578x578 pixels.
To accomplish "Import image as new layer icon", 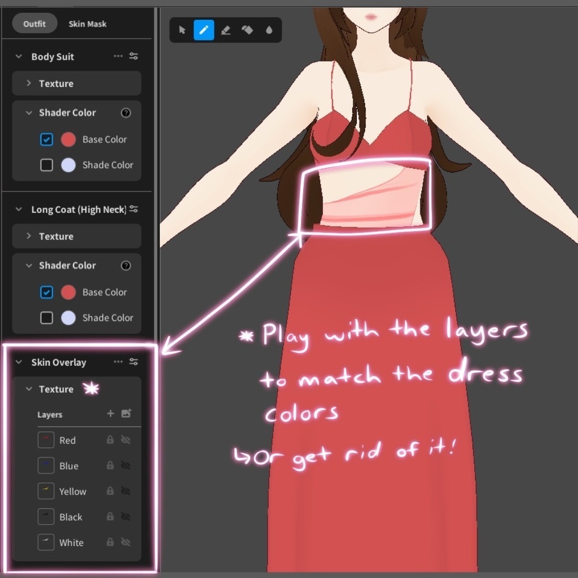I will [126, 414].
